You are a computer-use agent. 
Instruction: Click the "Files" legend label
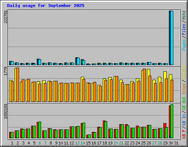coord(184,29)
